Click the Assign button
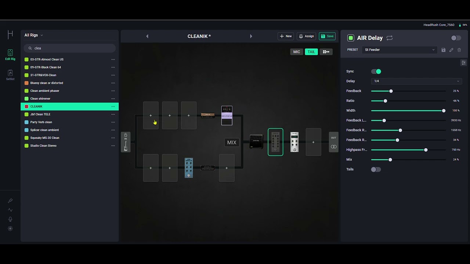Viewport: 470px width, 264px height. coord(307,36)
